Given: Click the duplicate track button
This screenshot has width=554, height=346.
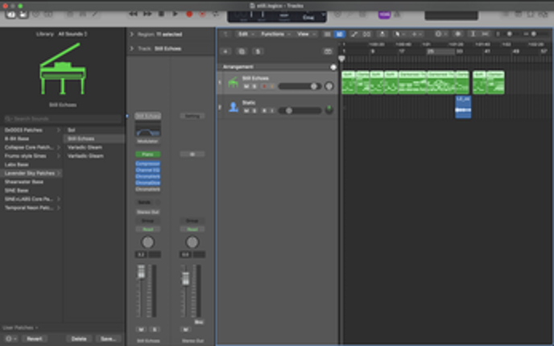Looking at the screenshot, I should (242, 51).
